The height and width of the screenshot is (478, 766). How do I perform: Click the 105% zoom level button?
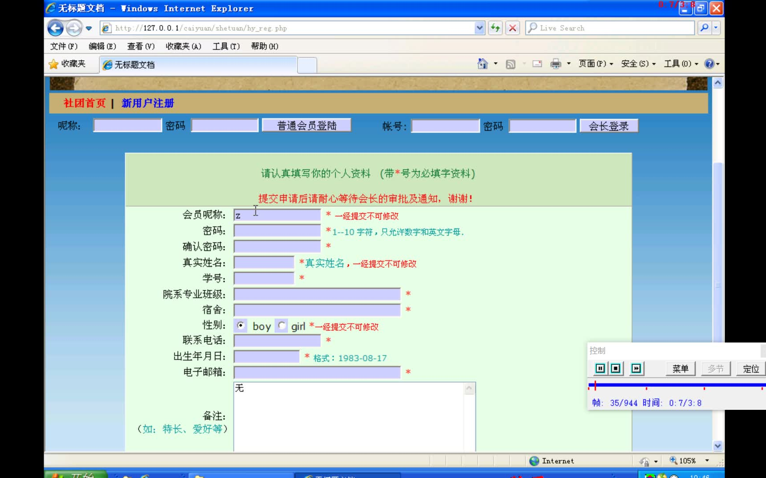click(683, 461)
